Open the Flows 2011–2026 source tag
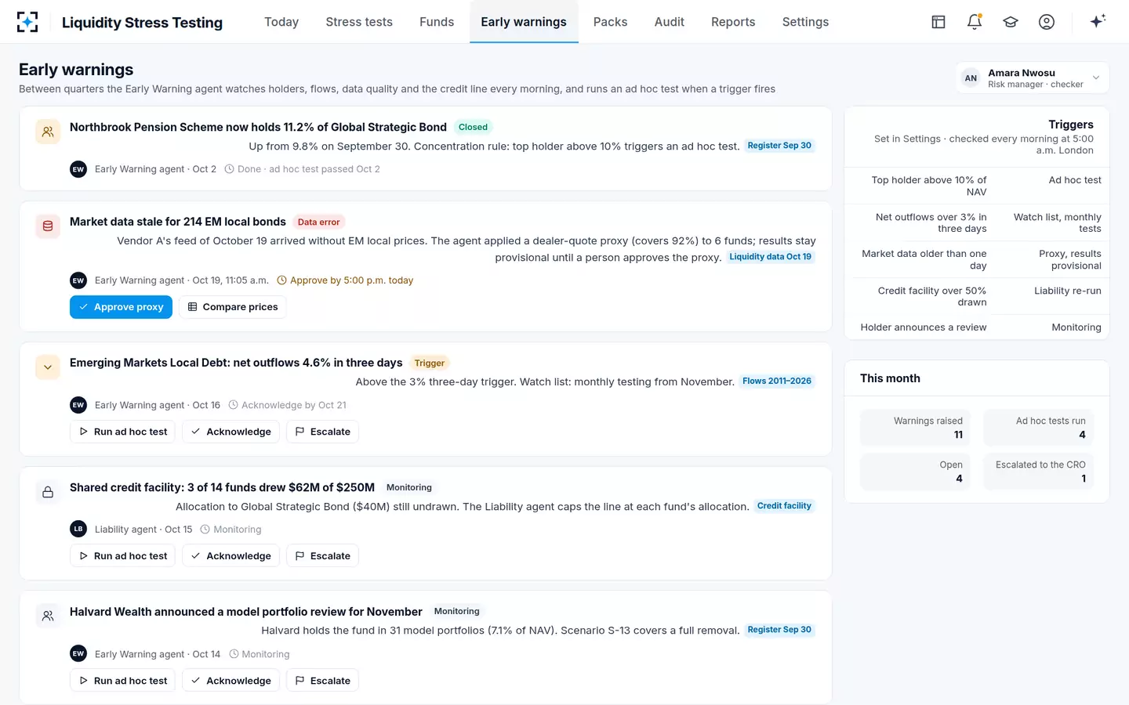 click(777, 381)
